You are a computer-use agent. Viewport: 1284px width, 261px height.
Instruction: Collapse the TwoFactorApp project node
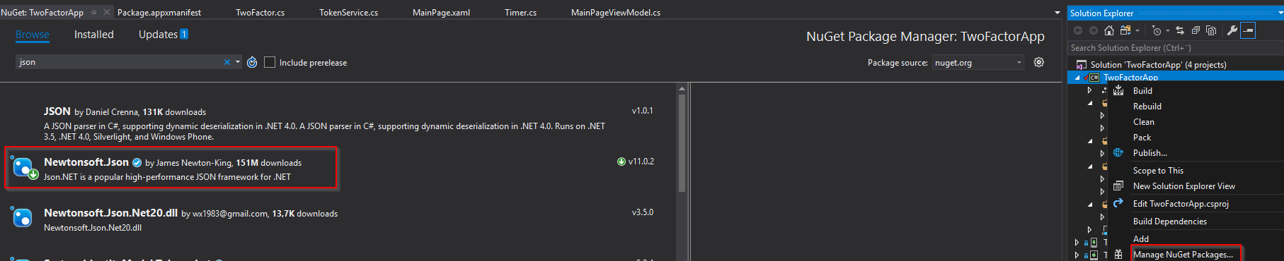1078,78
